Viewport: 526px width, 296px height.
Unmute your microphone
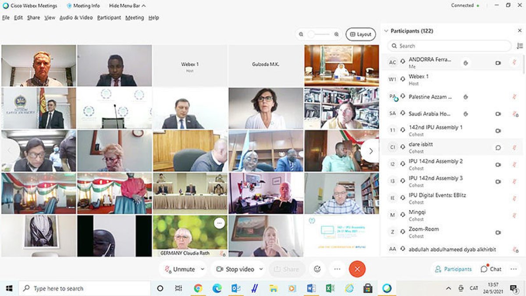pos(180,269)
